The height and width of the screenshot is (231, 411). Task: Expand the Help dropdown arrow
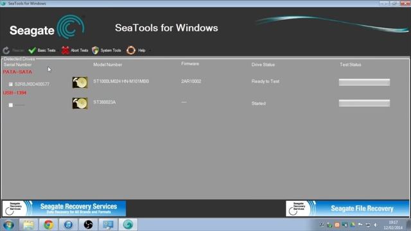pos(150,50)
